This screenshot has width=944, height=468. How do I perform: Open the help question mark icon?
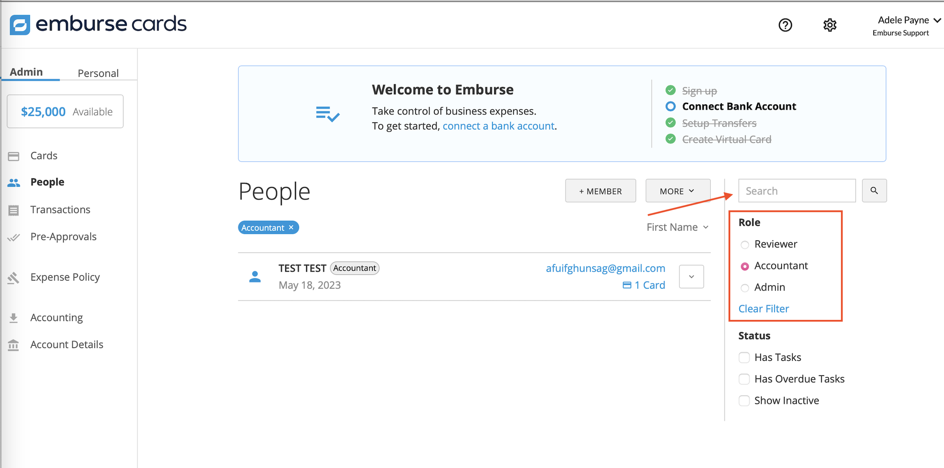[785, 25]
